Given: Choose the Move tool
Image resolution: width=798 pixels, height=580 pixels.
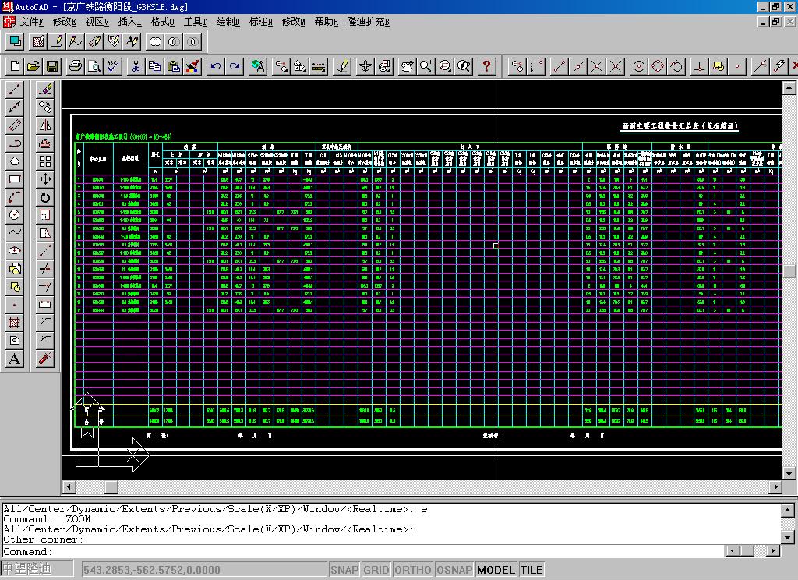Looking at the screenshot, I should [x=45, y=179].
